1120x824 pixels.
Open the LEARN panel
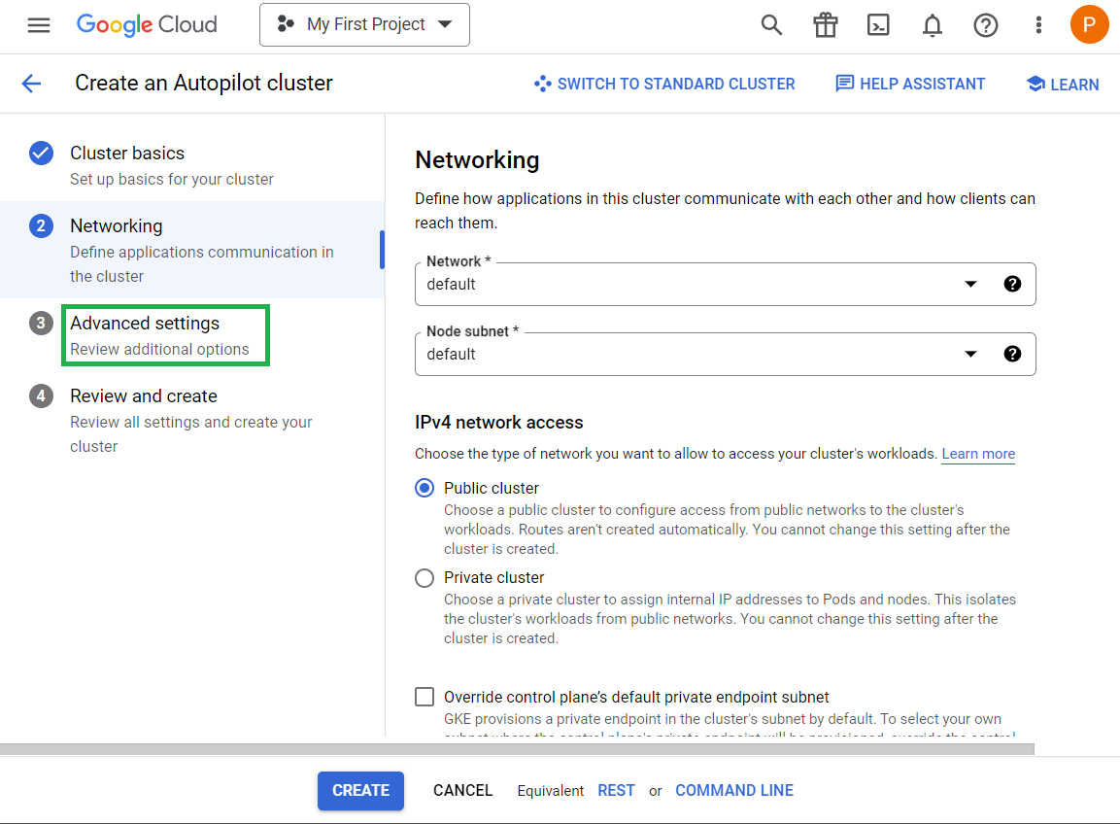pyautogui.click(x=1063, y=84)
